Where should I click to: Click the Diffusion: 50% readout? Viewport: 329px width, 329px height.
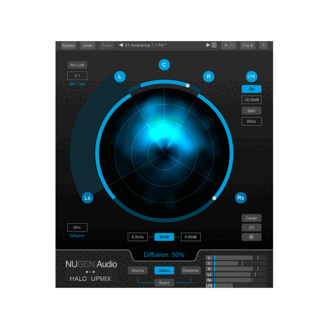point(164,255)
